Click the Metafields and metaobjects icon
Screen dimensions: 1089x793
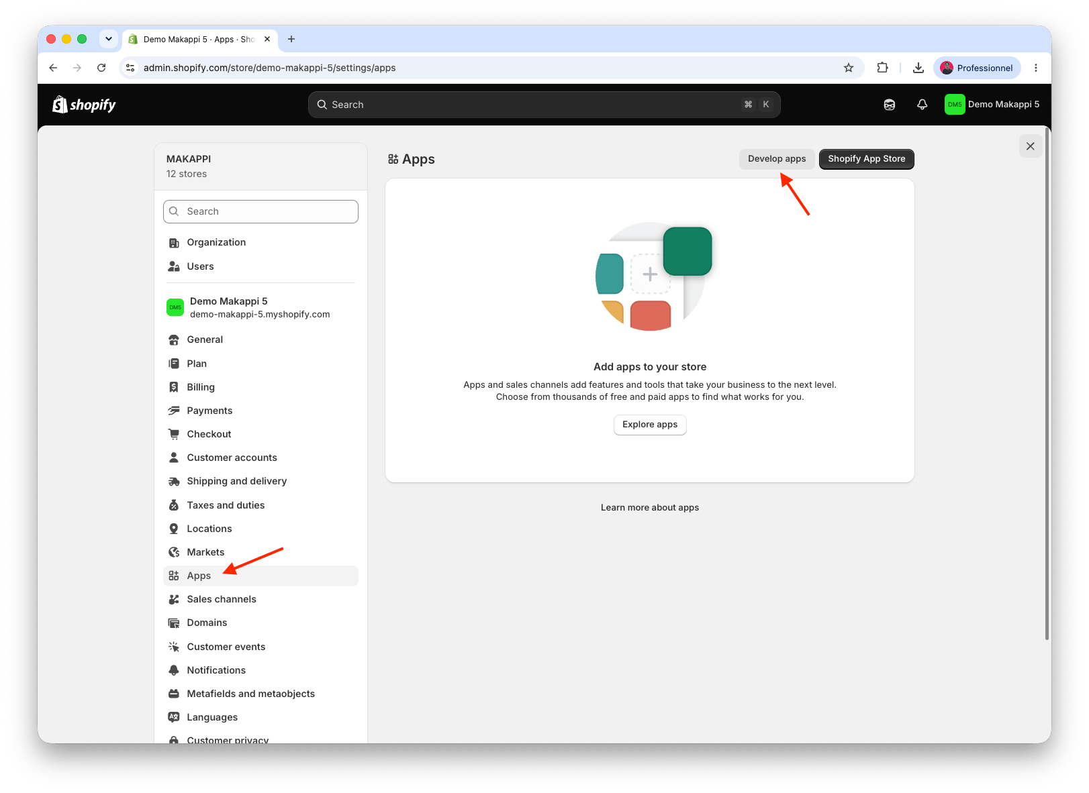[x=174, y=694]
